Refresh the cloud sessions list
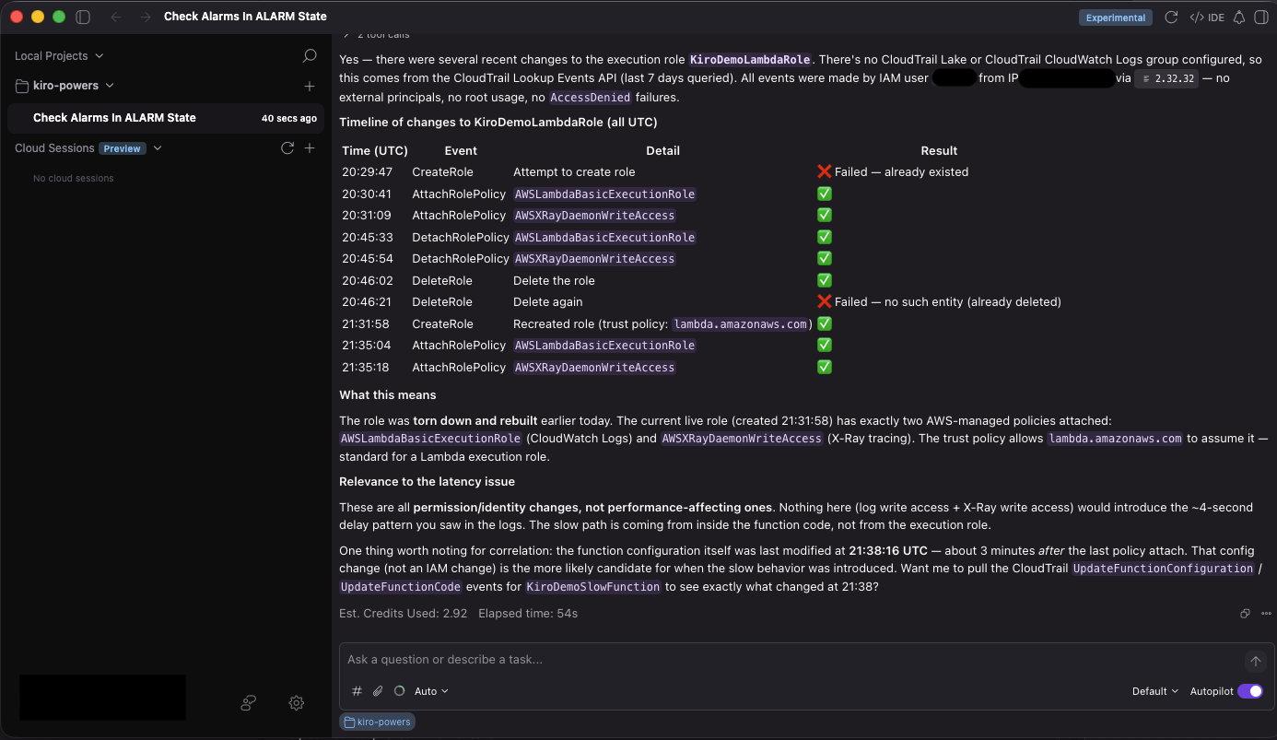This screenshot has height=740, width=1277. pos(287,148)
